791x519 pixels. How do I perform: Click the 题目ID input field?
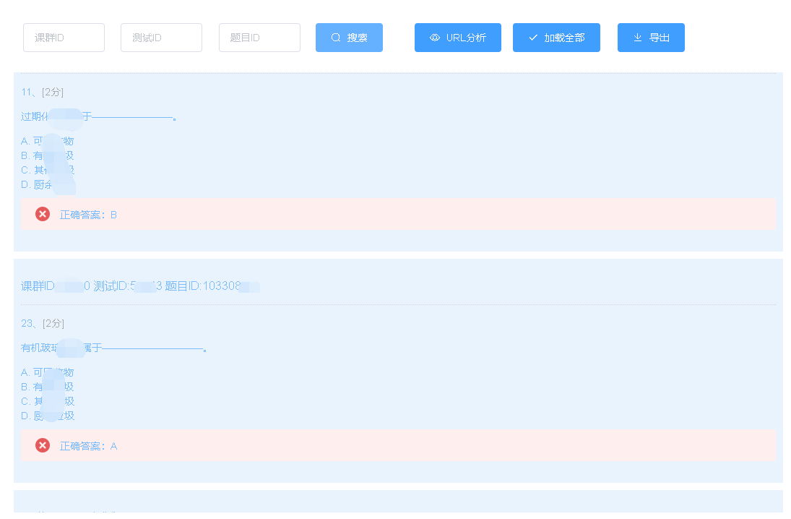coord(259,38)
